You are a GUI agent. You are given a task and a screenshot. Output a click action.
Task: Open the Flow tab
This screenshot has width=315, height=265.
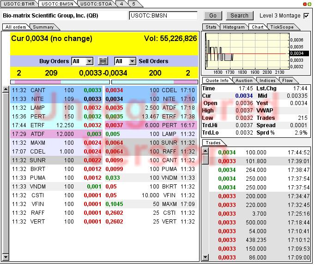(287, 80)
